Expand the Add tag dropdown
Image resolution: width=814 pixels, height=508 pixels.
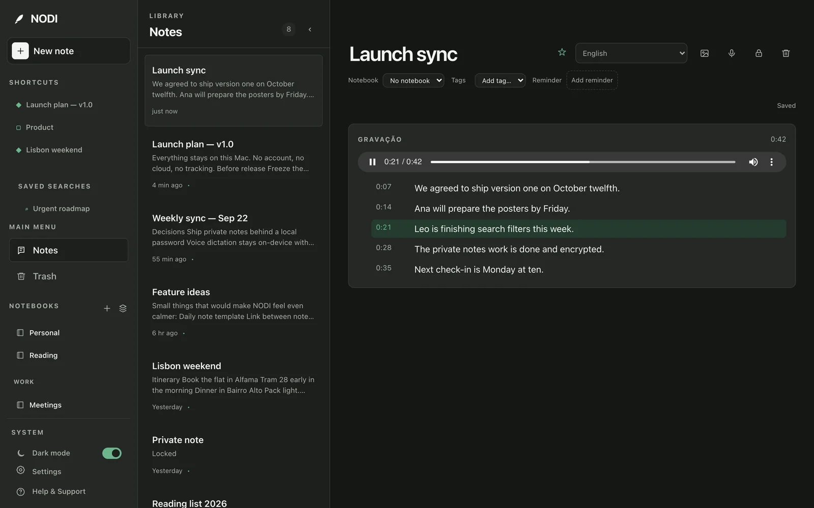click(500, 80)
